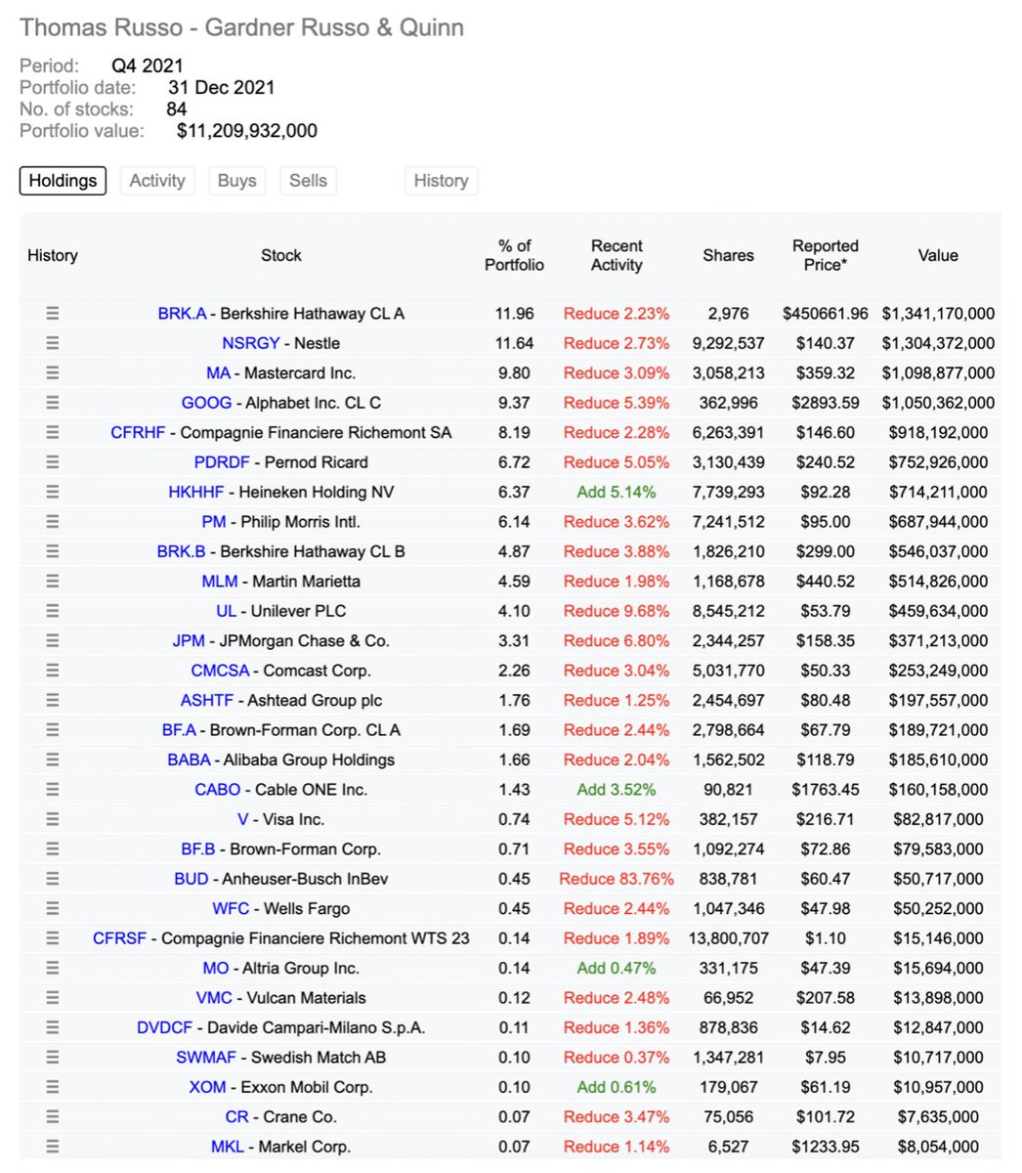
Task: Open the BUD ticker link
Action: pos(192,879)
